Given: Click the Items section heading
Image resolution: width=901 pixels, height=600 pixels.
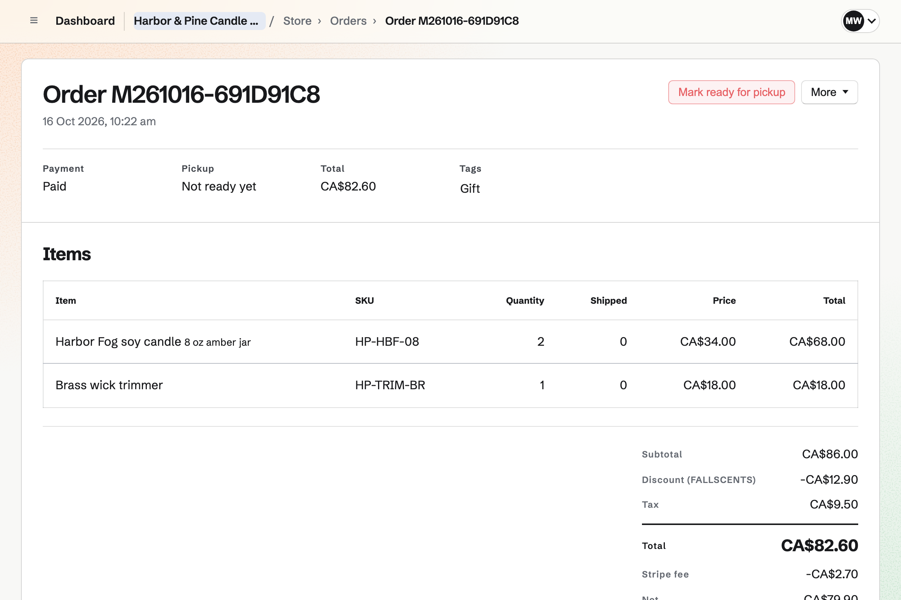Looking at the screenshot, I should (x=67, y=254).
